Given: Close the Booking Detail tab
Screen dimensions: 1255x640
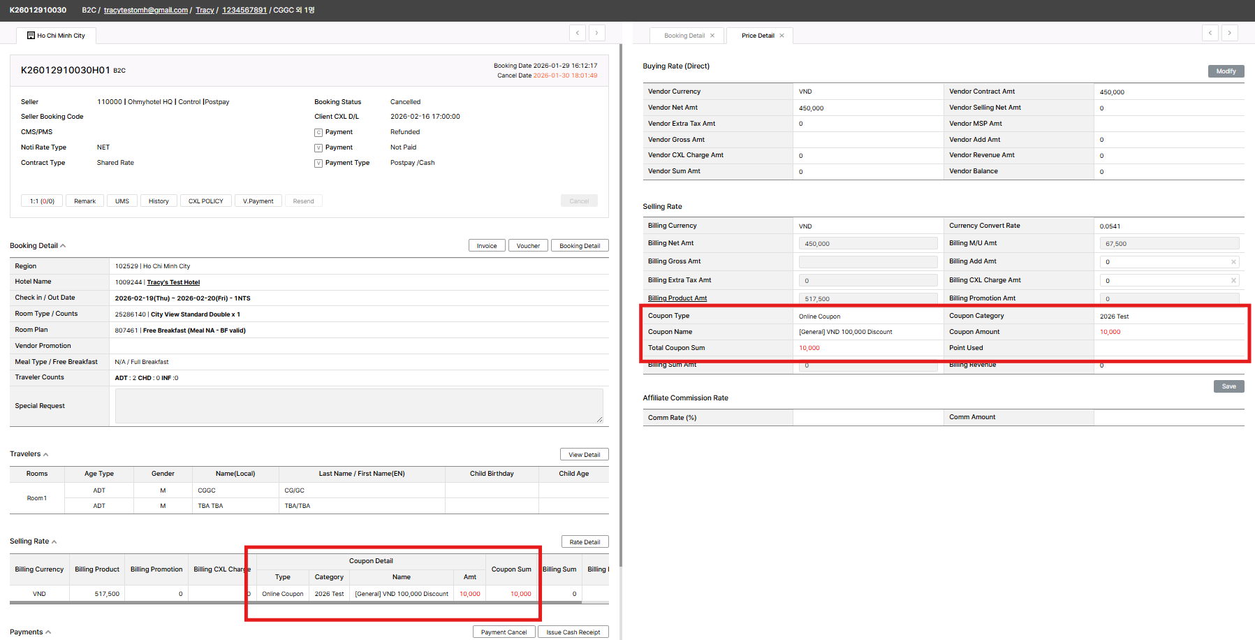Looking at the screenshot, I should pyautogui.click(x=712, y=36).
